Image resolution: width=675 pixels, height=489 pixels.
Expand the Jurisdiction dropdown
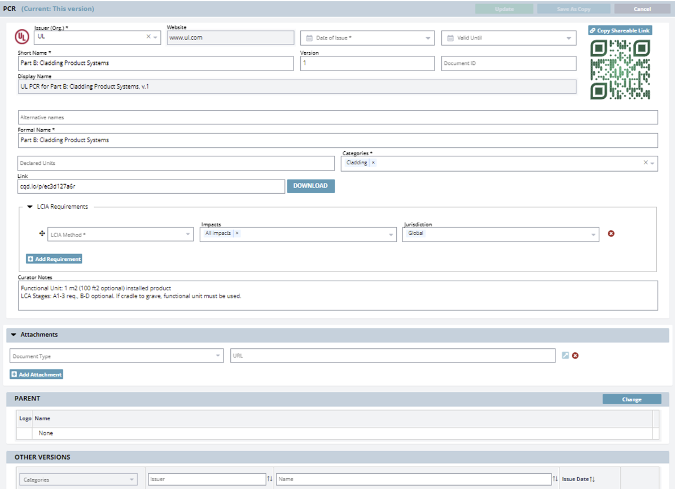[593, 234]
